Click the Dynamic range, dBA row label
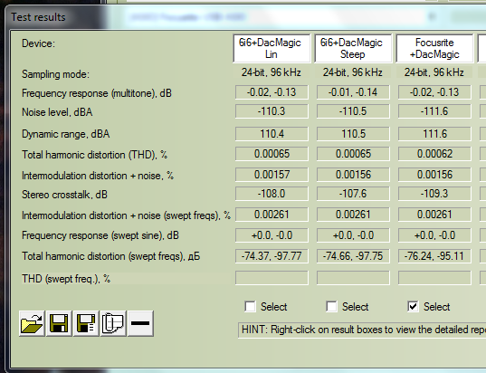The image size is (486, 373). (x=66, y=134)
